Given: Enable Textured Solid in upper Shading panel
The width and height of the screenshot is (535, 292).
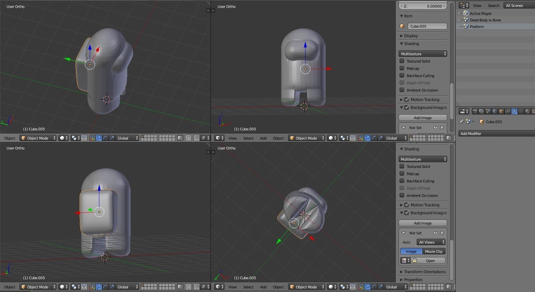Looking at the screenshot, I should click(402, 61).
